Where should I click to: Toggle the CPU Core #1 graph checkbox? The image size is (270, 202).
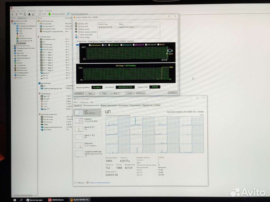pyautogui.click(x=109, y=45)
